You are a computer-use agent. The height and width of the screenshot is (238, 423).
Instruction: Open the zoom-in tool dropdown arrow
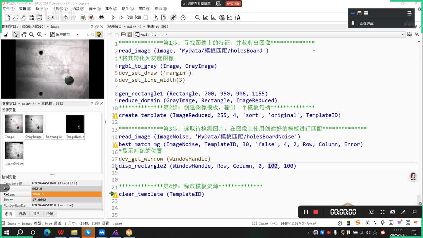coord(45,34)
